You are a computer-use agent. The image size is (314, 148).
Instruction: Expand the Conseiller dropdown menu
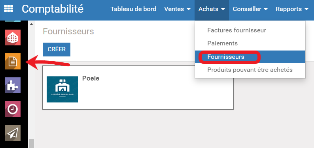(250, 9)
